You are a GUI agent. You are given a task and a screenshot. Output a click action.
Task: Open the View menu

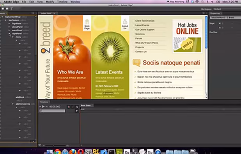(x=40, y=2)
